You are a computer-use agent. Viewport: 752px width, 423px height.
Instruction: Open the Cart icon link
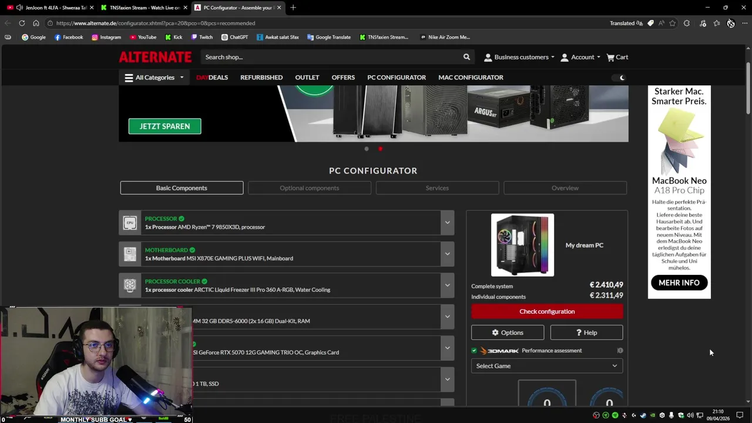click(x=617, y=57)
